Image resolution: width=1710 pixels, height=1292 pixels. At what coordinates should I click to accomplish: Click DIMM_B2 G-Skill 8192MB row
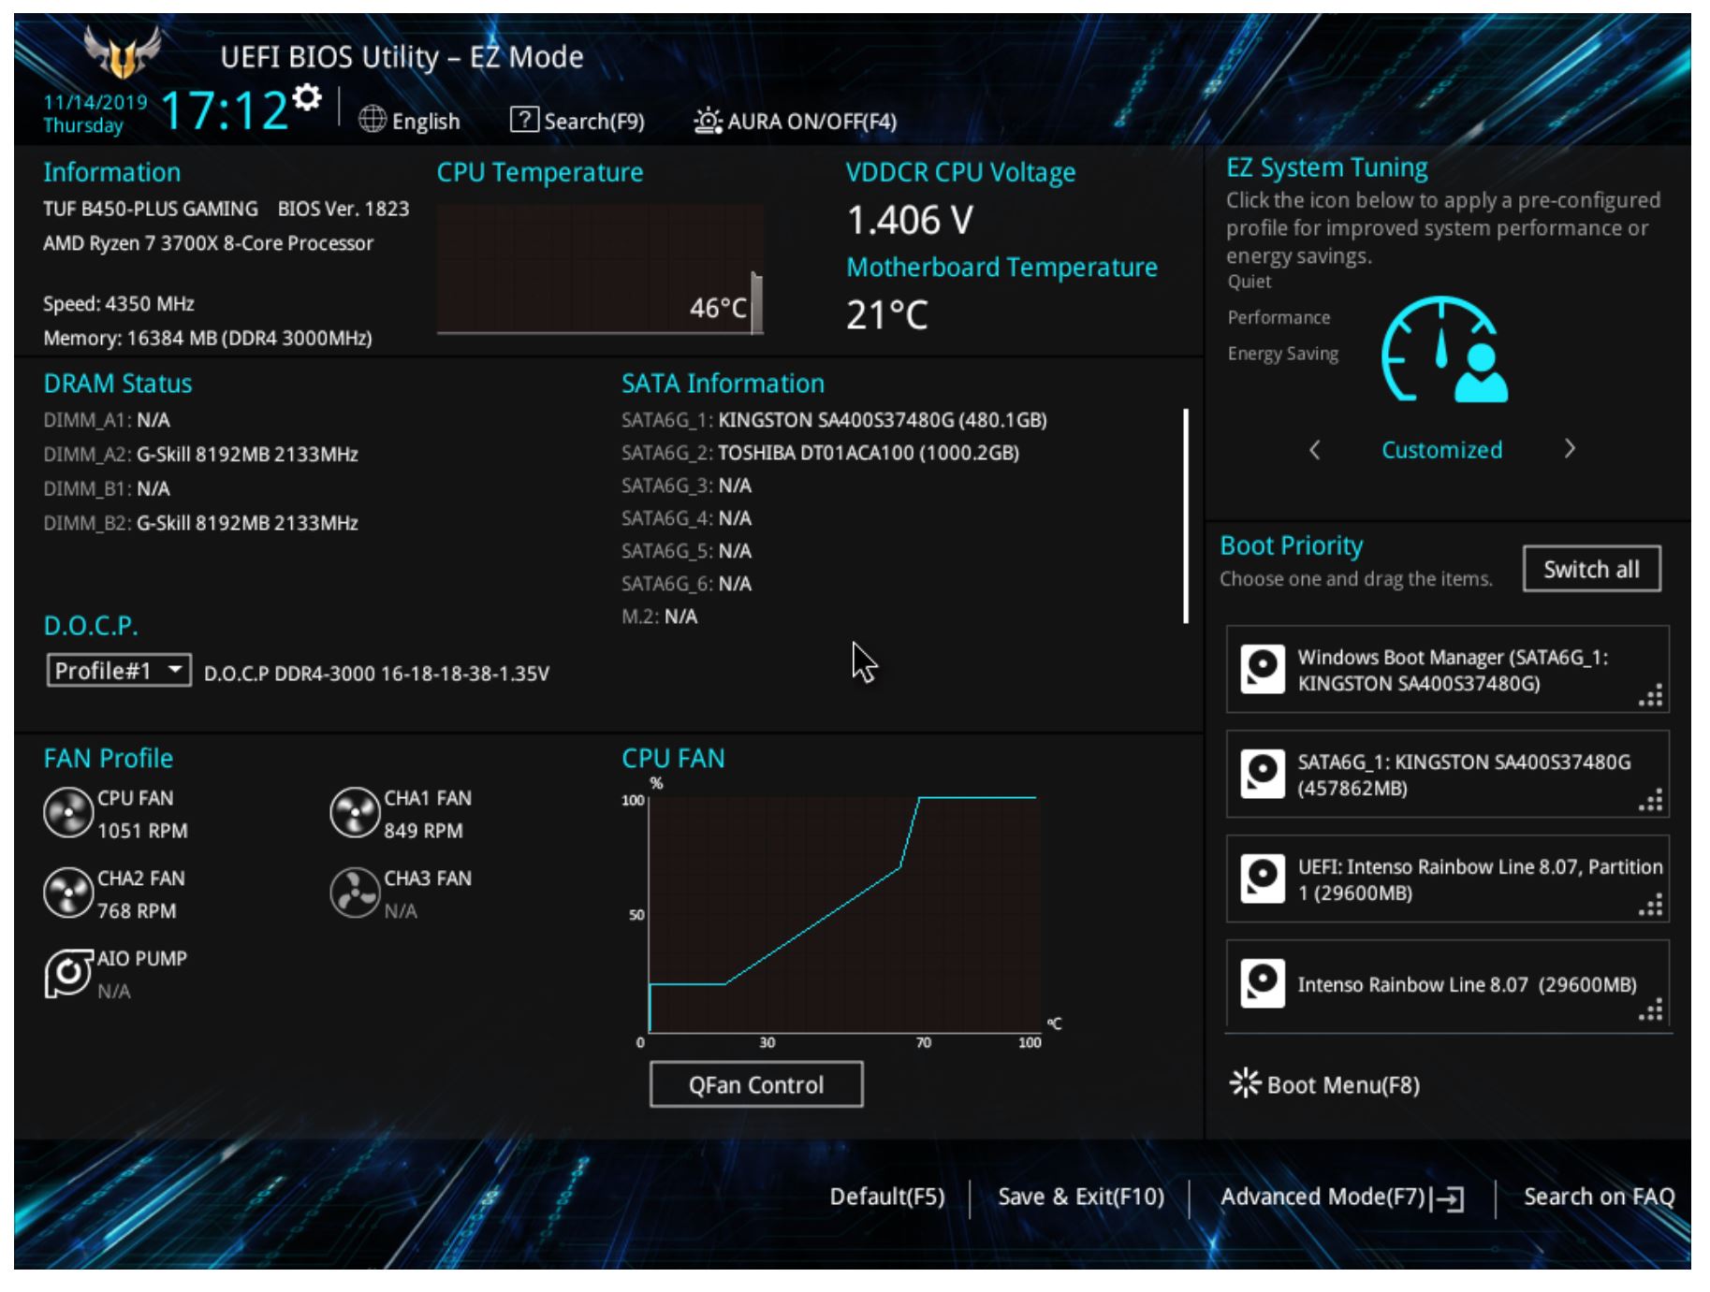pyautogui.click(x=200, y=523)
